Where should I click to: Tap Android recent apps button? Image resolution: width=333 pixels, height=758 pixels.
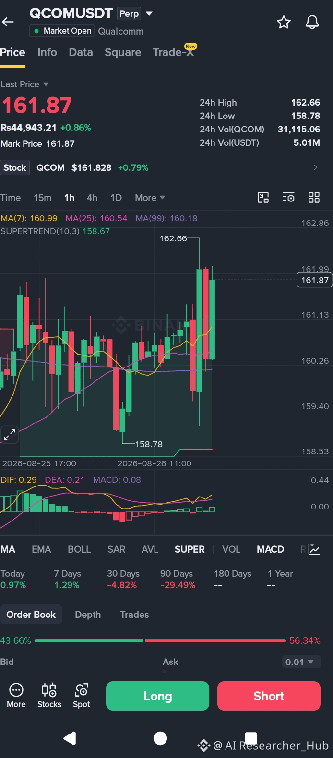pyautogui.click(x=251, y=738)
